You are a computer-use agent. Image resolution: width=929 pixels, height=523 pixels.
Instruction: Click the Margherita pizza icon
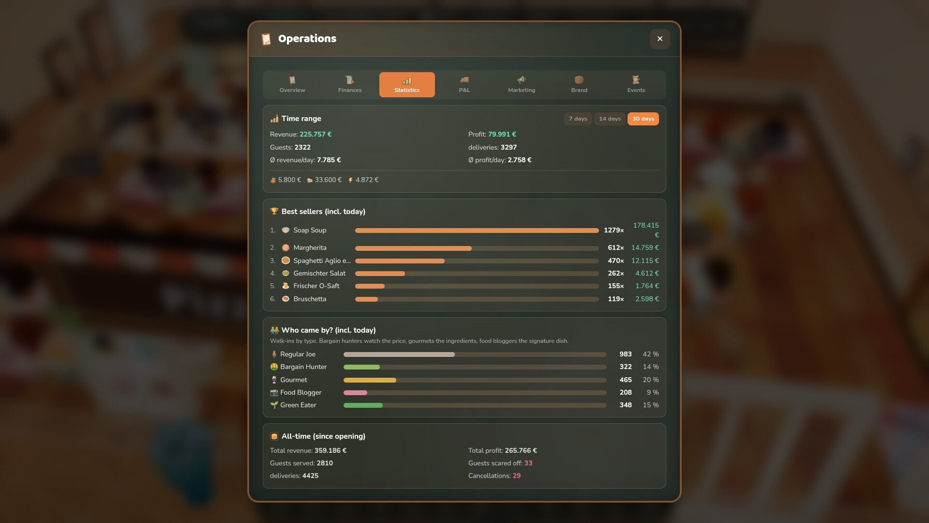point(285,247)
